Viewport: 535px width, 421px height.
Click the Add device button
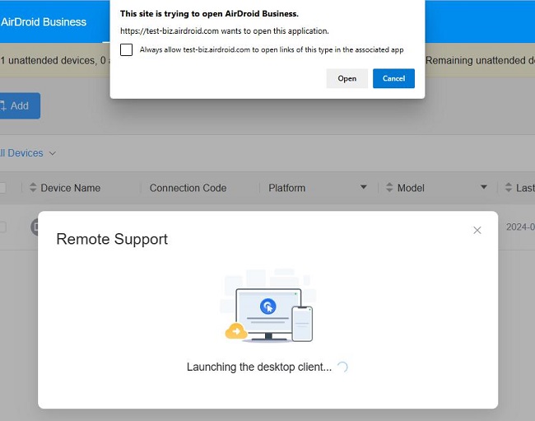coord(19,105)
